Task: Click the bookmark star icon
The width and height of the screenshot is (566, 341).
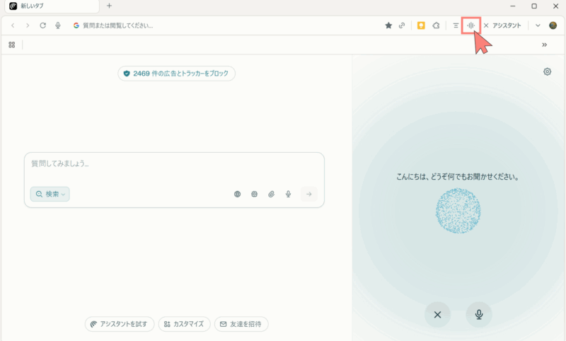Action: pyautogui.click(x=388, y=25)
